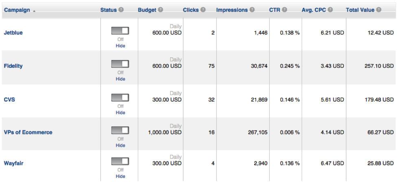This screenshot has height=182, width=397.
Task: Open the Clicks column help icon
Action: [203, 10]
